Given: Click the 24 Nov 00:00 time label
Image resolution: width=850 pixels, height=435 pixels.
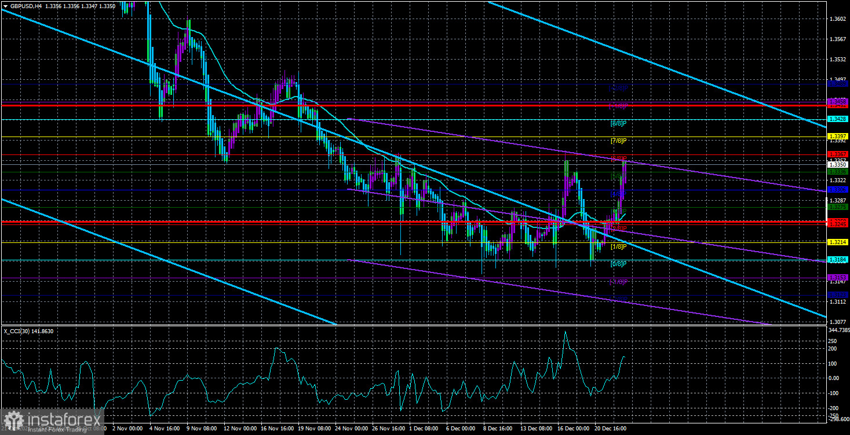Looking at the screenshot, I should pos(353,429).
